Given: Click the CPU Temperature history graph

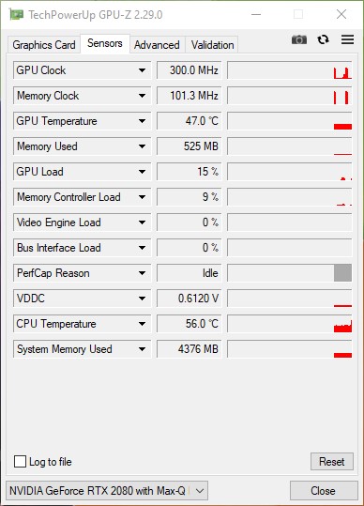Looking at the screenshot, I should coord(290,324).
